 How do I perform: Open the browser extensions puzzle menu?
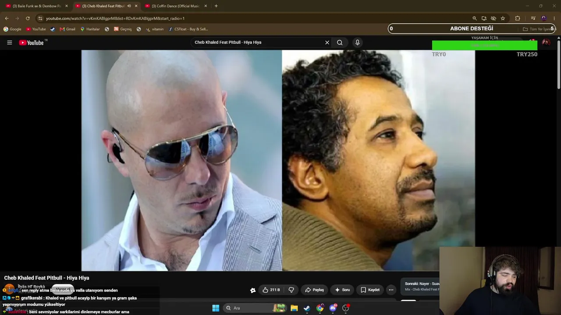tap(518, 18)
